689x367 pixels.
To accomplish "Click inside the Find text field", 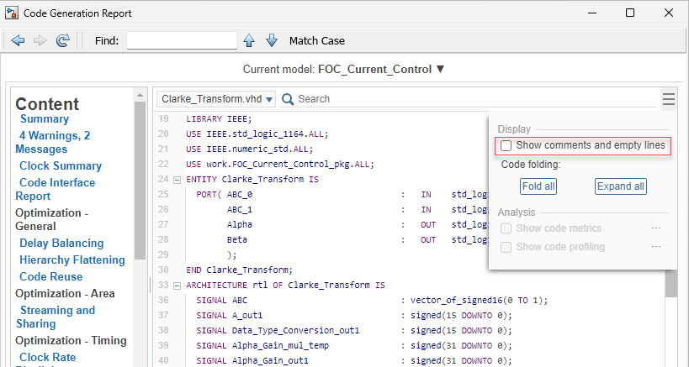I will 182,40.
